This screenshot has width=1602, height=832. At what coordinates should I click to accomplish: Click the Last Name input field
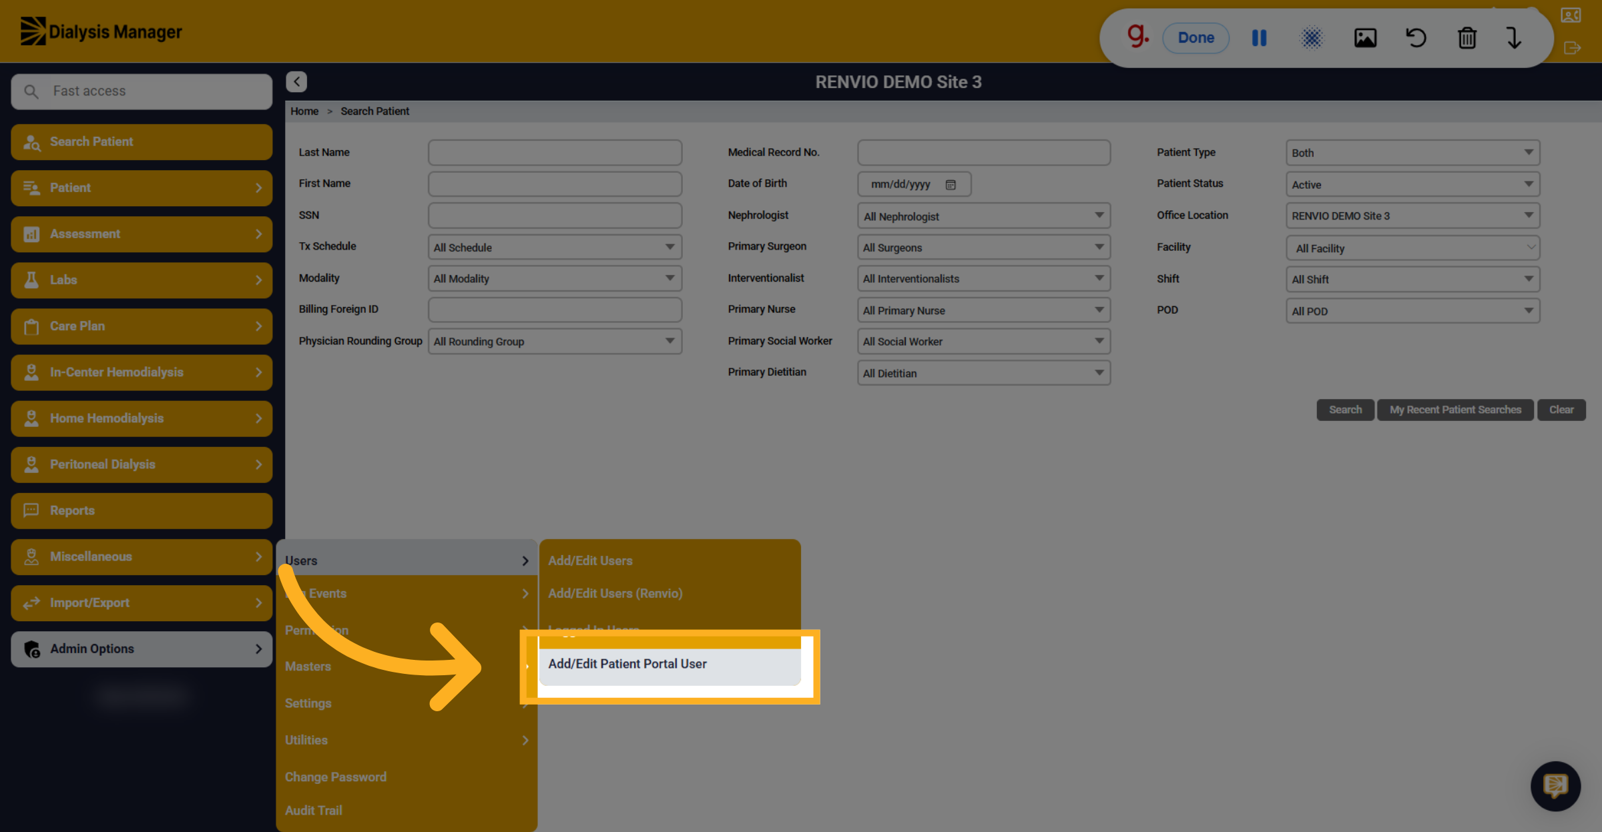[555, 152]
